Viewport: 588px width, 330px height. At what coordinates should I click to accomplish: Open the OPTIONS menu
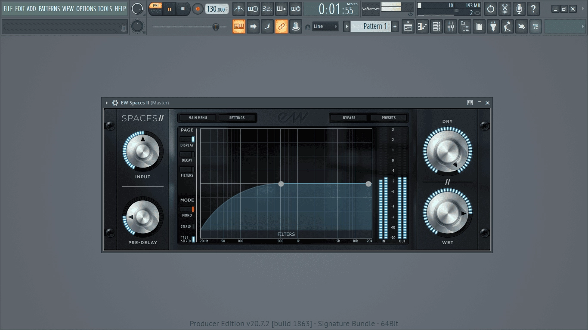[x=86, y=9]
